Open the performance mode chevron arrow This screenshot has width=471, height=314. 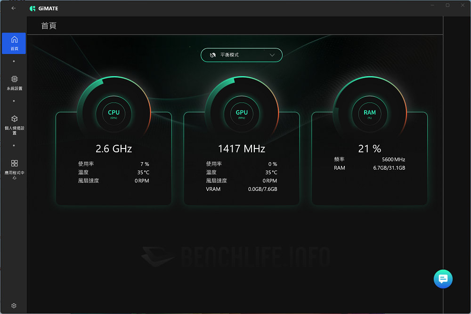272,55
